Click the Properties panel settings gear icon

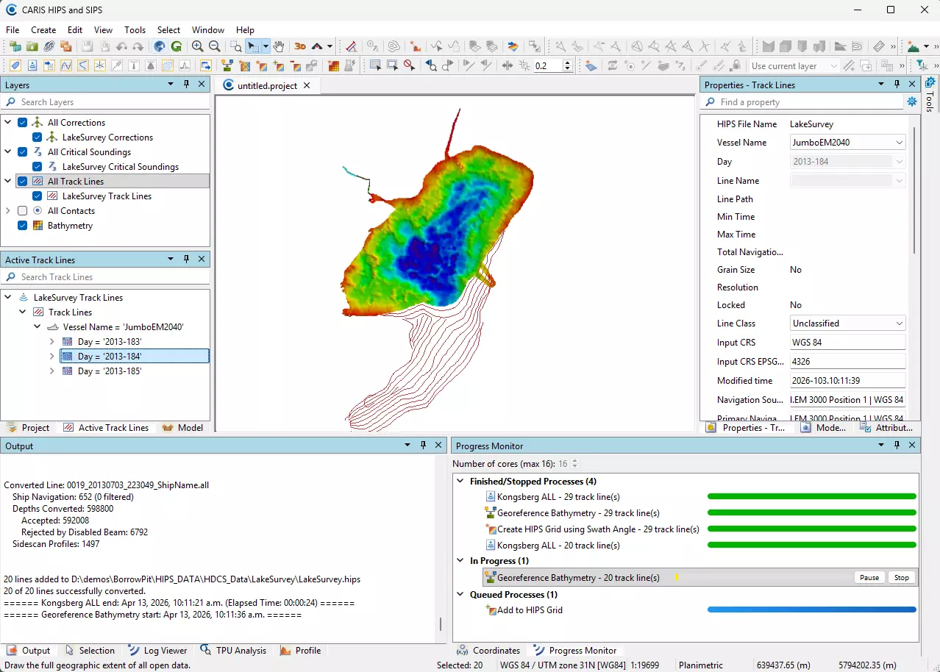tap(912, 102)
